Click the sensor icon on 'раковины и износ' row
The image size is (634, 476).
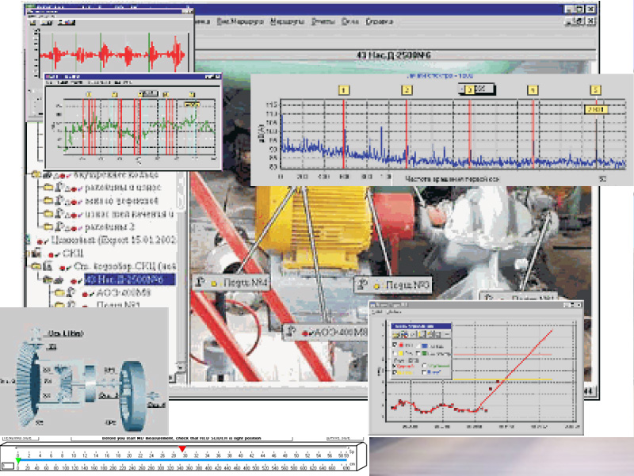pos(60,187)
